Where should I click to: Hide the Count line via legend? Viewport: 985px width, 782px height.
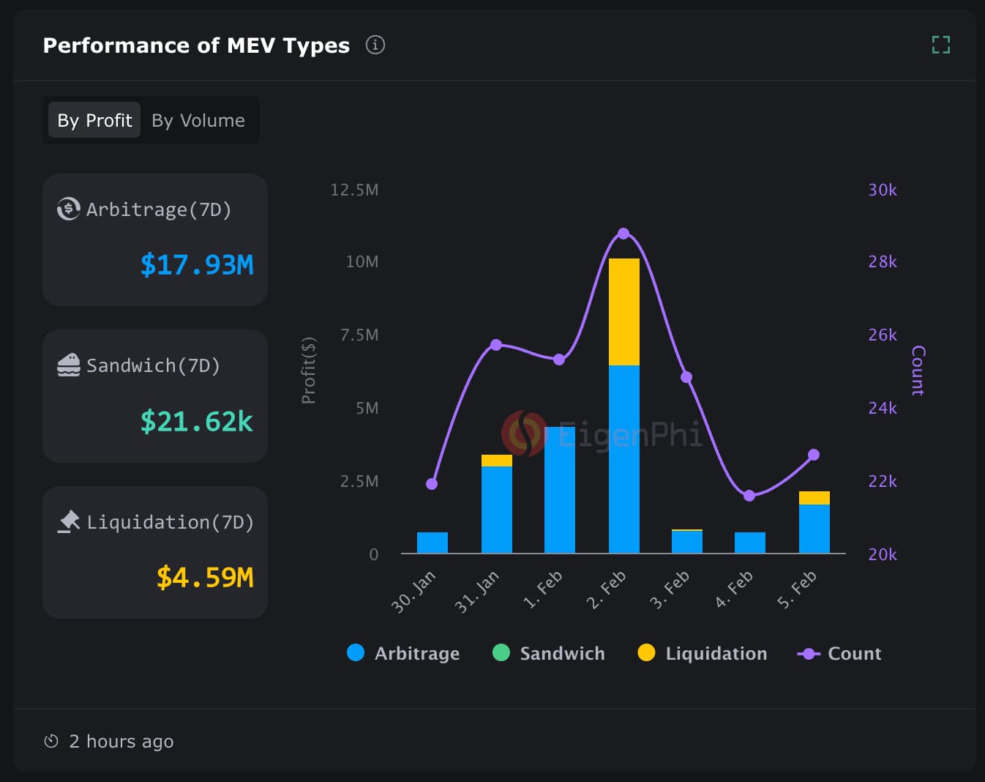point(839,653)
